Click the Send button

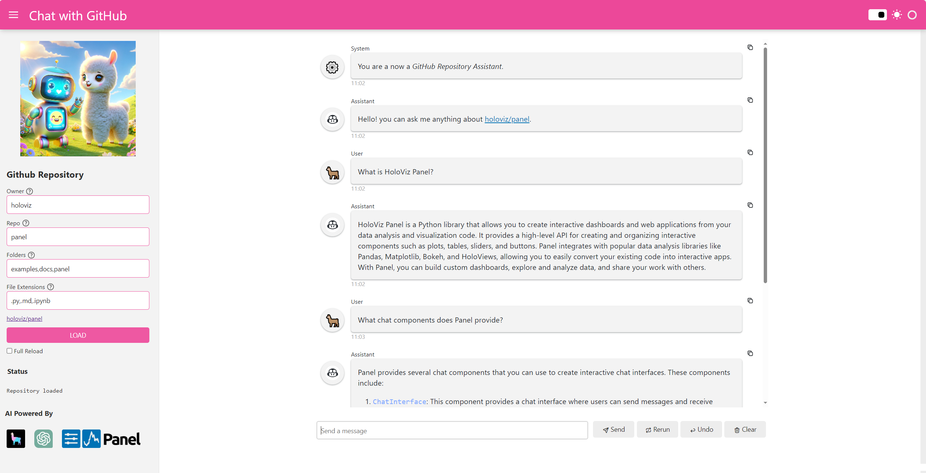click(x=613, y=429)
